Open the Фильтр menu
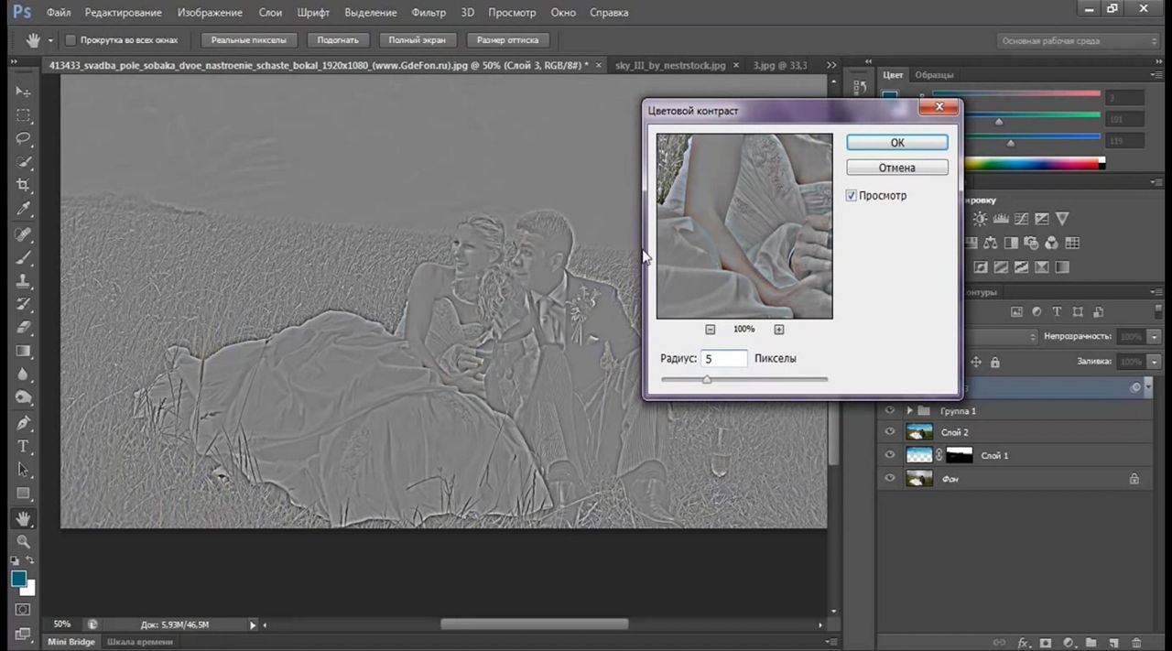Screen dimensions: 1172x651 click(429, 13)
